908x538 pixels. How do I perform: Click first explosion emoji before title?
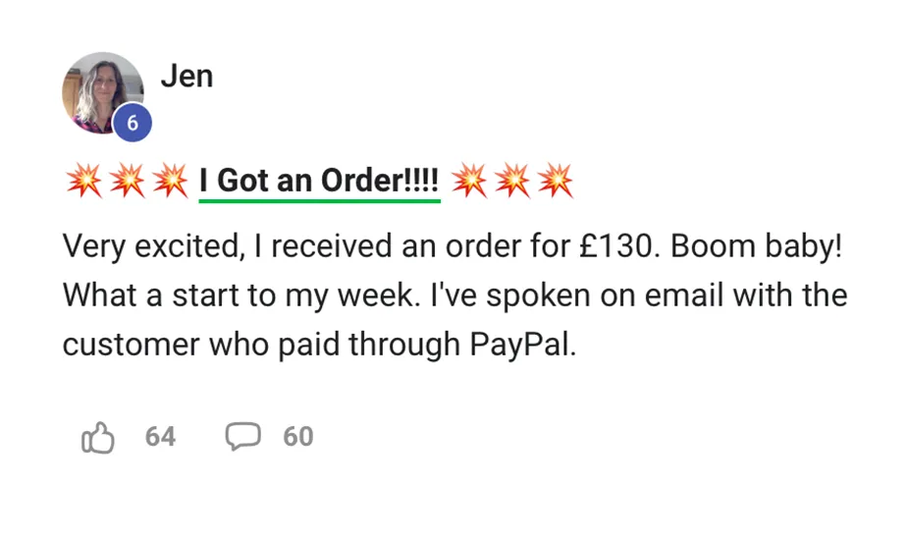click(84, 181)
